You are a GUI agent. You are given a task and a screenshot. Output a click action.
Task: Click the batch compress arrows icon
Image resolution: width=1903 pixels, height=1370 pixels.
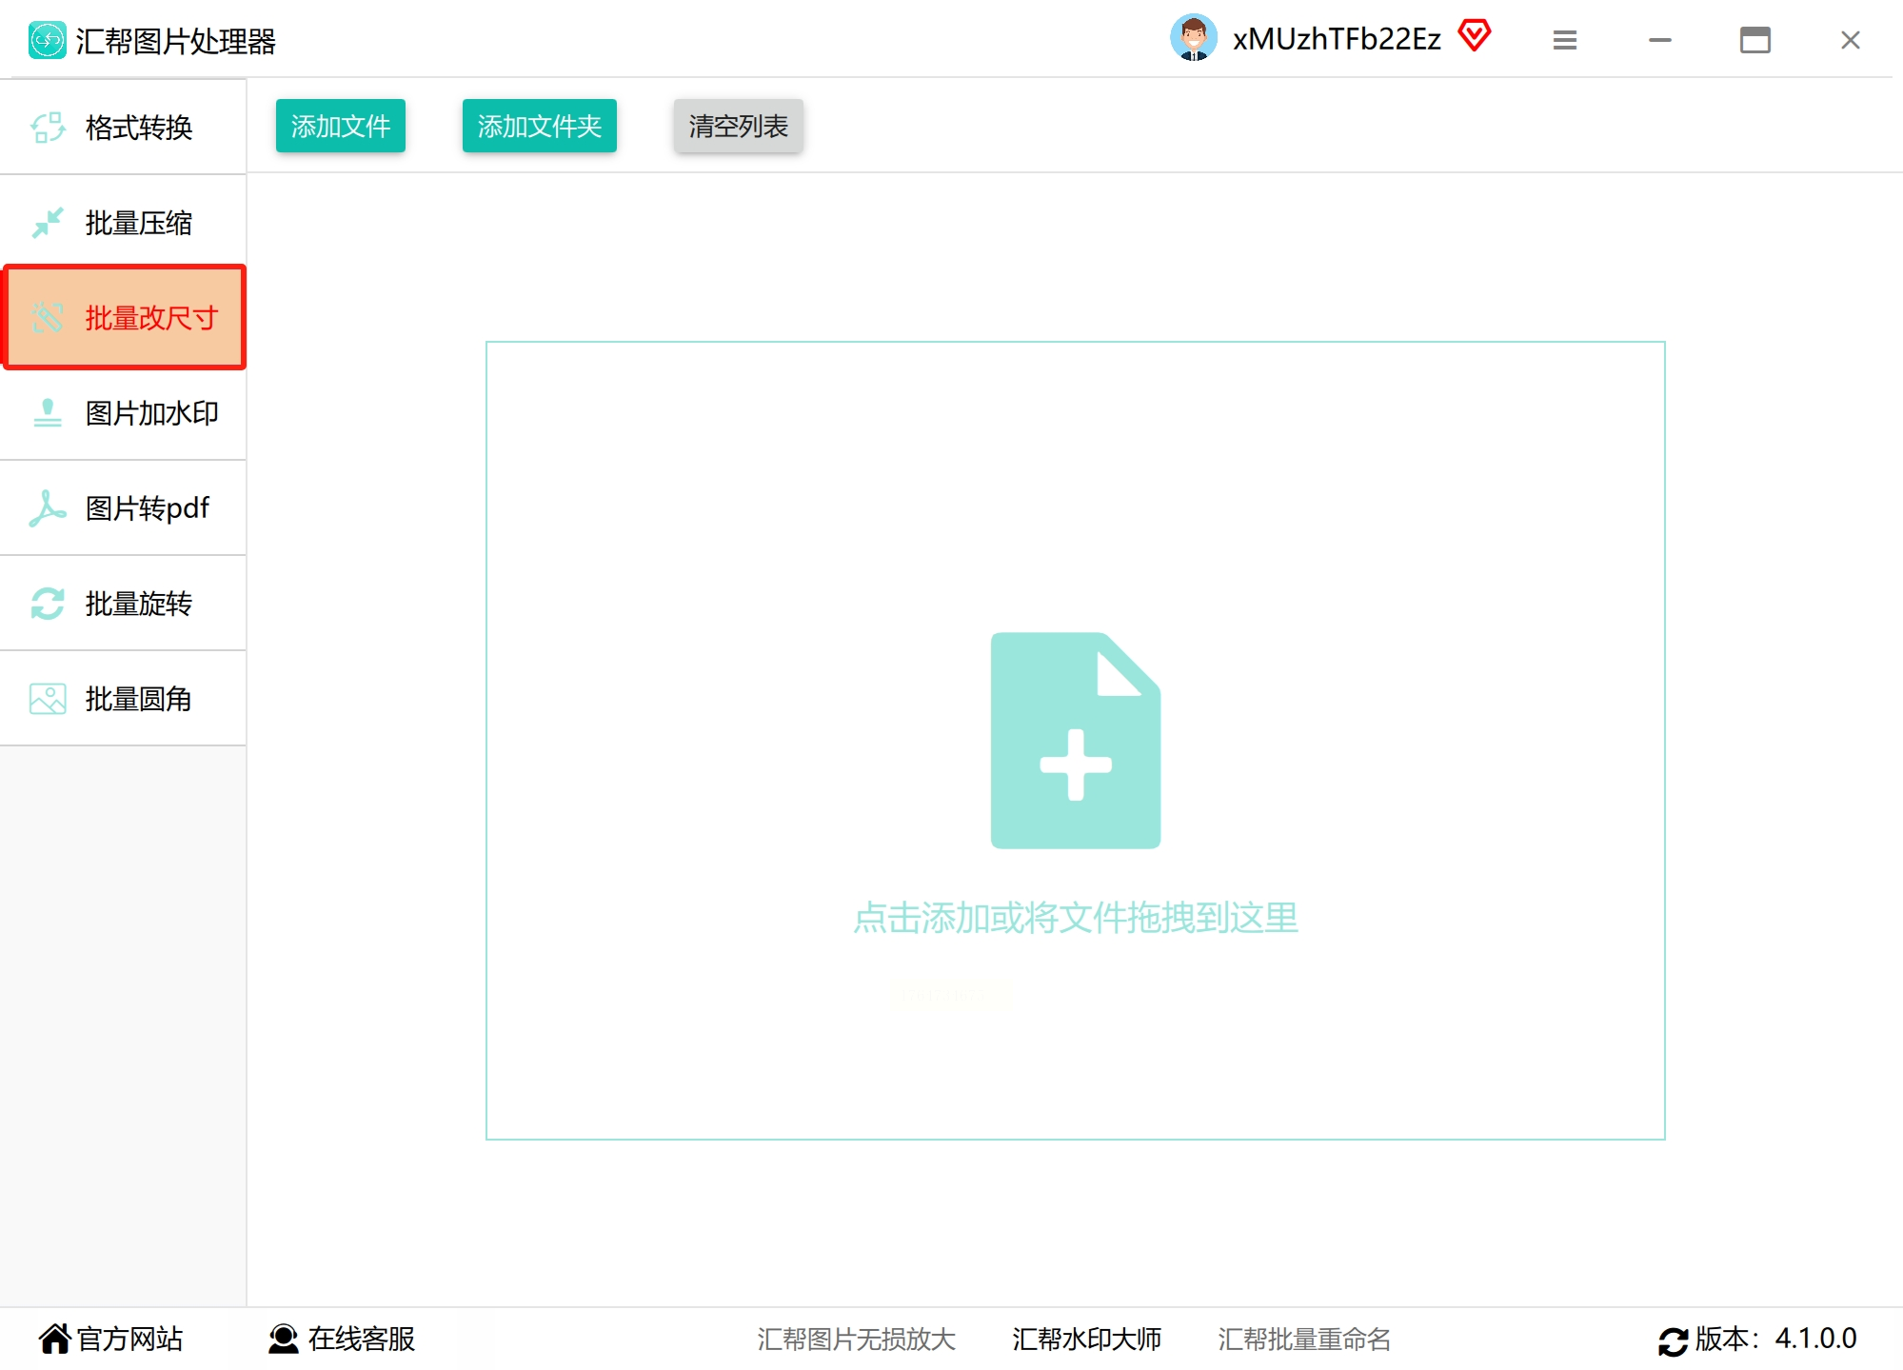(x=48, y=223)
